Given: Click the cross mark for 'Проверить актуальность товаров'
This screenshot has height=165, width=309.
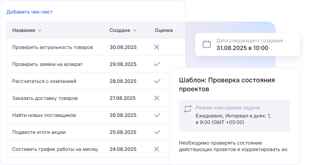Looking at the screenshot, I should pos(157,47).
